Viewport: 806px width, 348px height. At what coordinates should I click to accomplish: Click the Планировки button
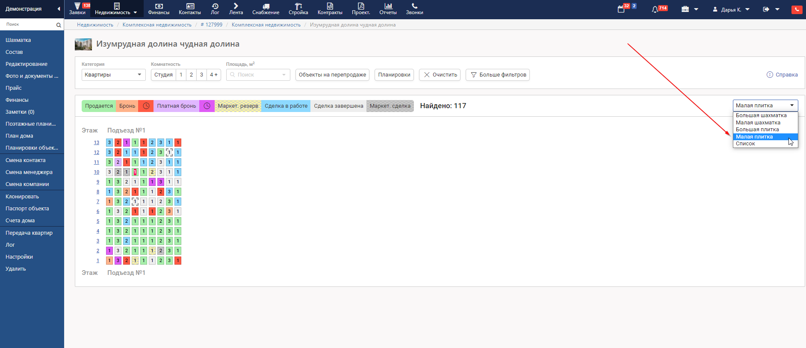(x=394, y=74)
